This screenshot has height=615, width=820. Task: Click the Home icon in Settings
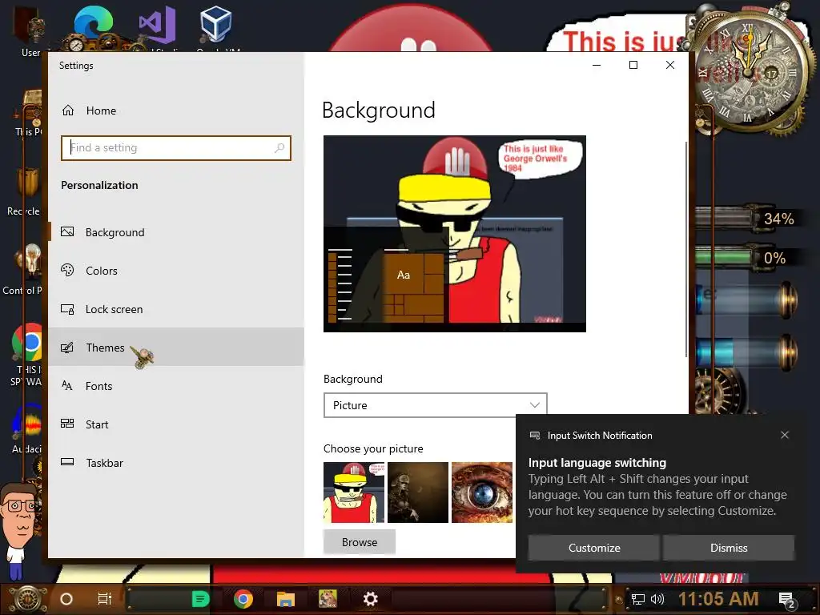[x=68, y=111]
